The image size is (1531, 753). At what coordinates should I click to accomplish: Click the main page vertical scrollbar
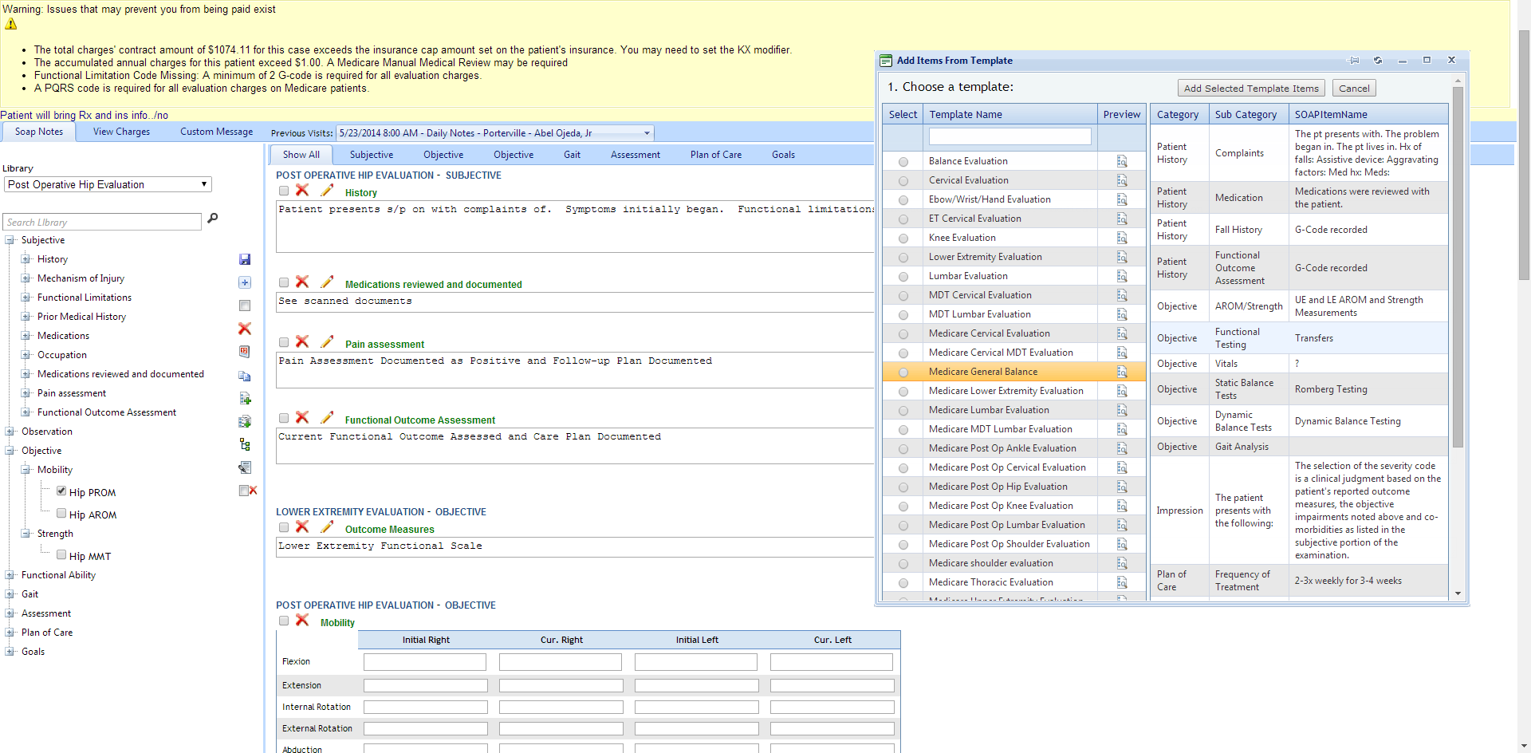coord(1524,156)
